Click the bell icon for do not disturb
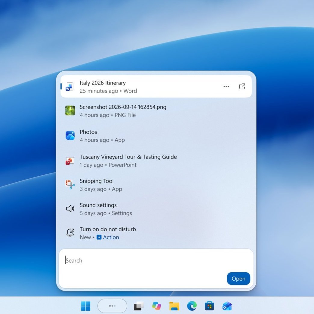Screen dimensions: 314x314 pos(70,233)
